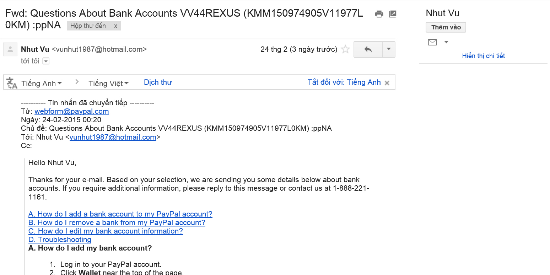Open the target language dropdown 'Tiếng Việt'
The height and width of the screenshot is (275, 550).
pyautogui.click(x=108, y=83)
